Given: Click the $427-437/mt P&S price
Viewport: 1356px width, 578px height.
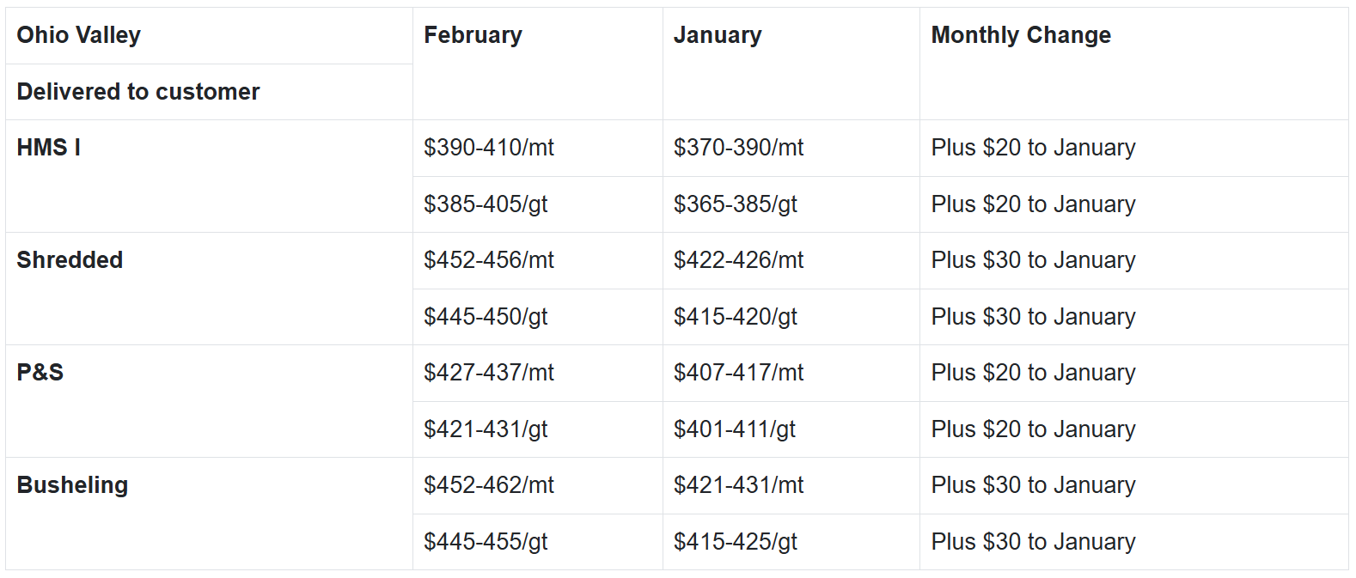Looking at the screenshot, I should (x=488, y=373).
